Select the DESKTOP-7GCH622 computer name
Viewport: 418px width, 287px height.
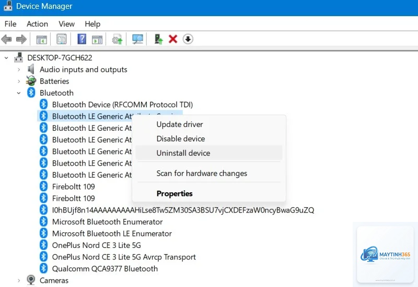[x=60, y=58]
